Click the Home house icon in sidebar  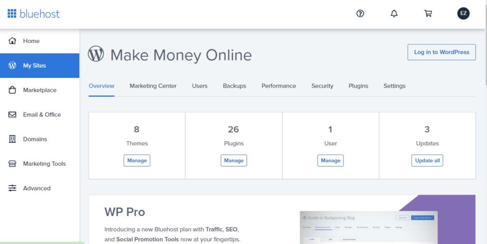click(12, 41)
